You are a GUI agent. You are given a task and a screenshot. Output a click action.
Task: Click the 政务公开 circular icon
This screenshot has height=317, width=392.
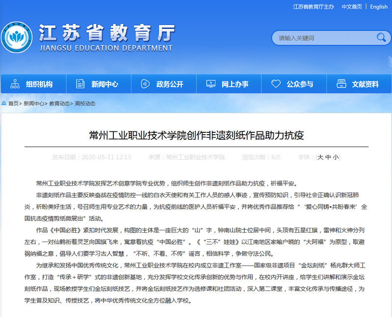pos(145,84)
